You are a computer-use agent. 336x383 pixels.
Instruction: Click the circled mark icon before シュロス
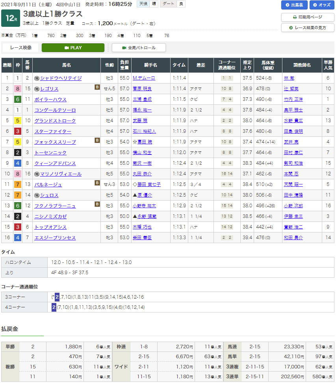(37, 195)
